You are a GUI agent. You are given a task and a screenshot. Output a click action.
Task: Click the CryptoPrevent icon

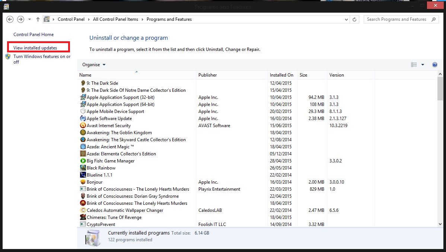pyautogui.click(x=83, y=224)
